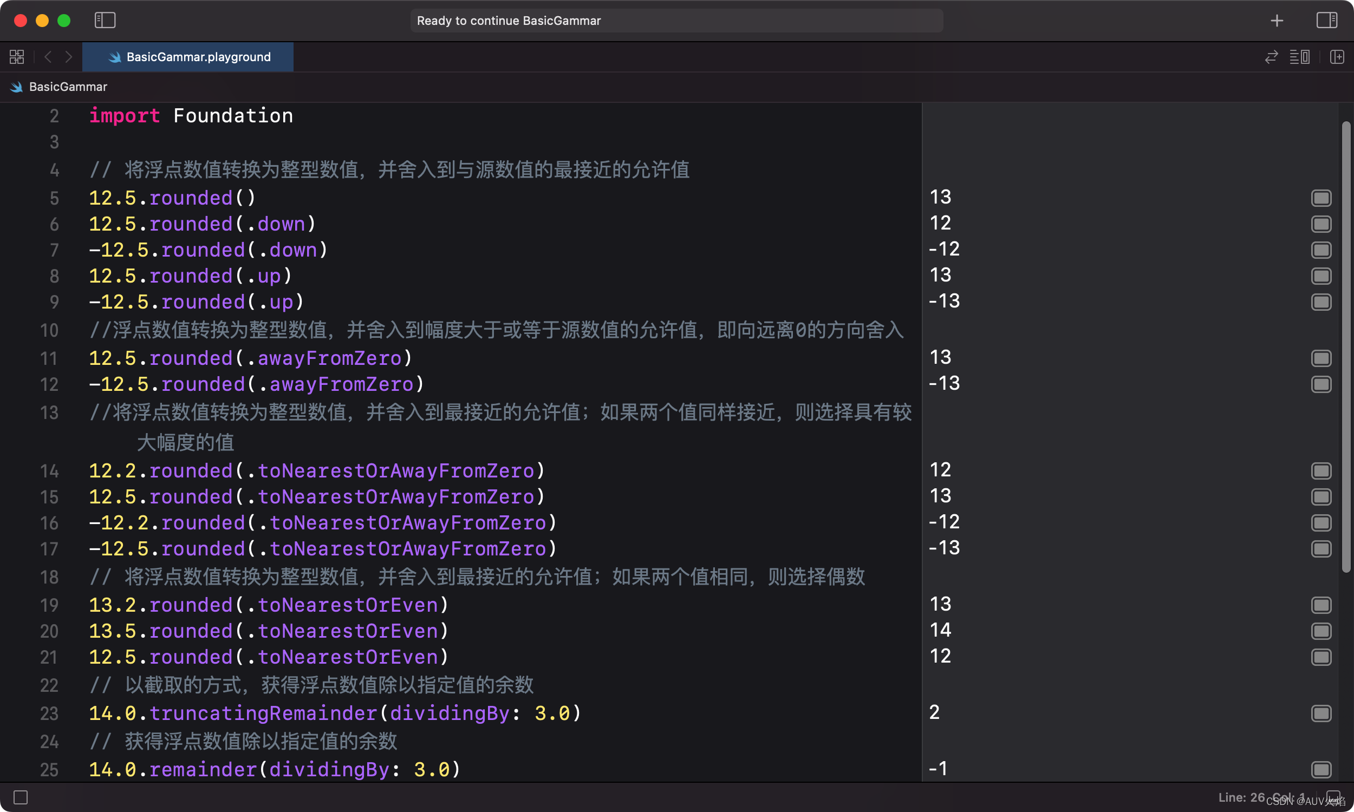Show result for truncatingRemainder line
This screenshot has width=1354, height=812.
pyautogui.click(x=1320, y=713)
